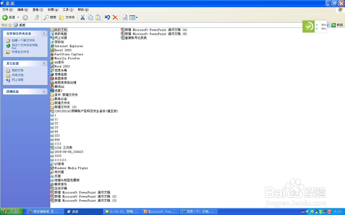The height and width of the screenshot is (215, 345).
Task: Switch to Microsoft PowerPoint taskbar button
Action: click(x=160, y=212)
